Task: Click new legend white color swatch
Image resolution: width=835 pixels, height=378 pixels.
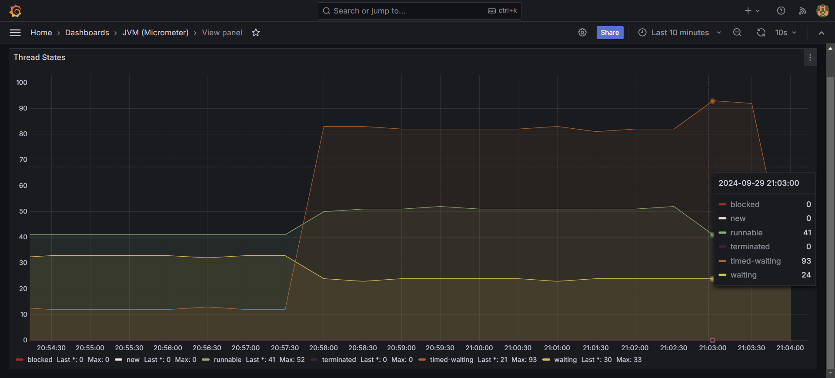Action: [x=118, y=360]
